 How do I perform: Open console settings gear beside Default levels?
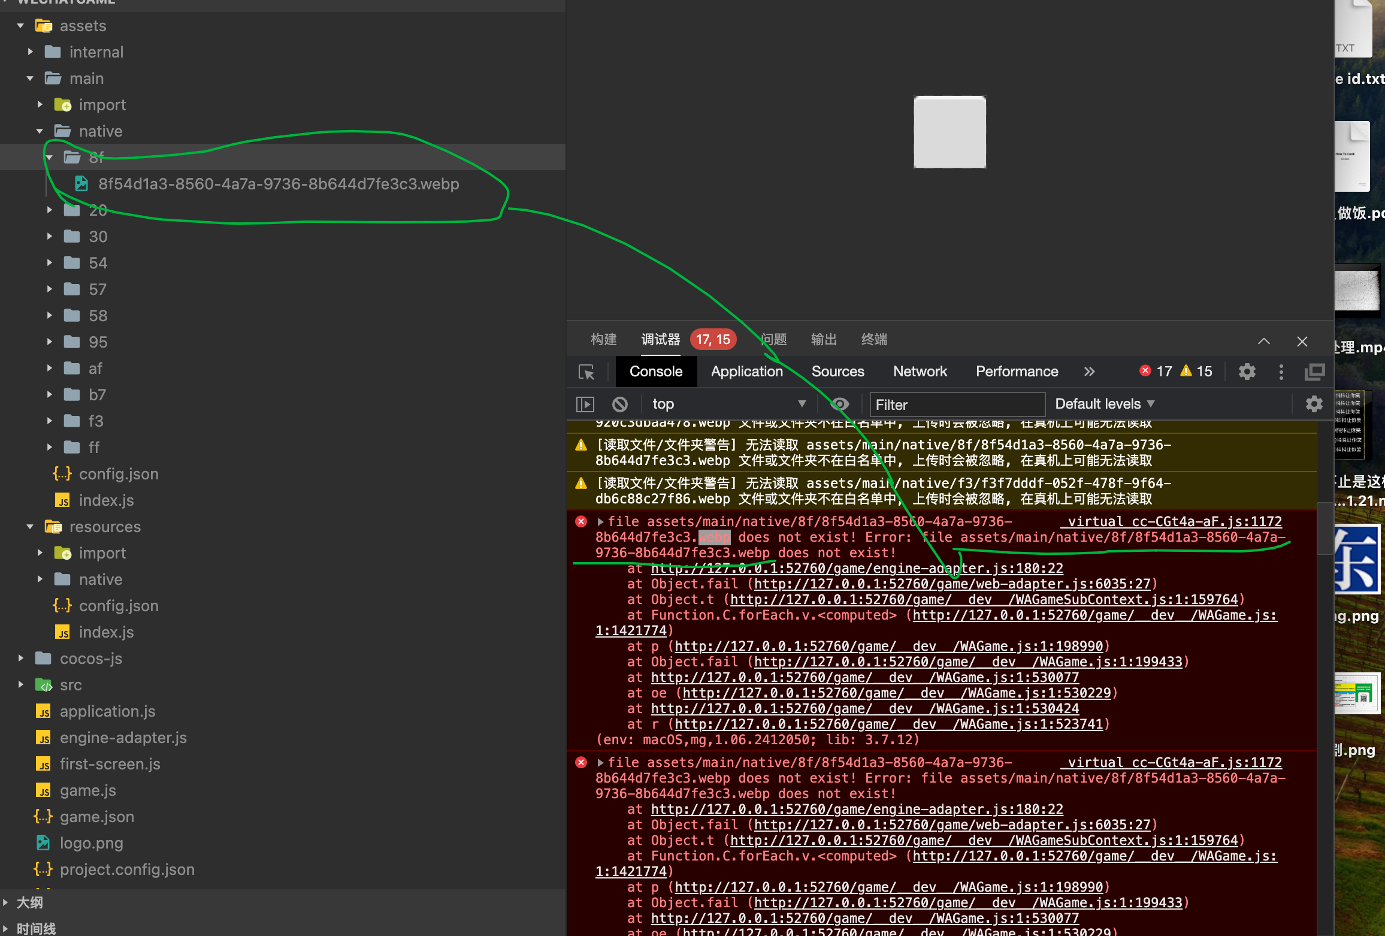(x=1314, y=404)
